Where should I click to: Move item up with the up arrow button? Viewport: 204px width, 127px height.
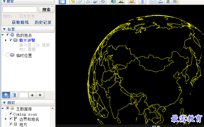(x=32, y=95)
